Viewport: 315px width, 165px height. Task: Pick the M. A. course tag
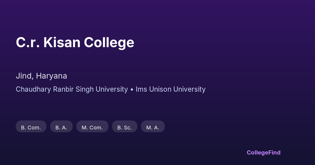(153, 127)
